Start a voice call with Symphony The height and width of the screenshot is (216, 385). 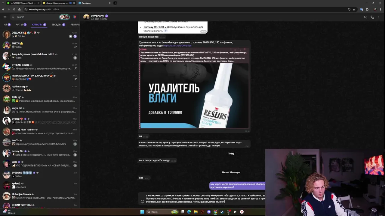coord(372,17)
